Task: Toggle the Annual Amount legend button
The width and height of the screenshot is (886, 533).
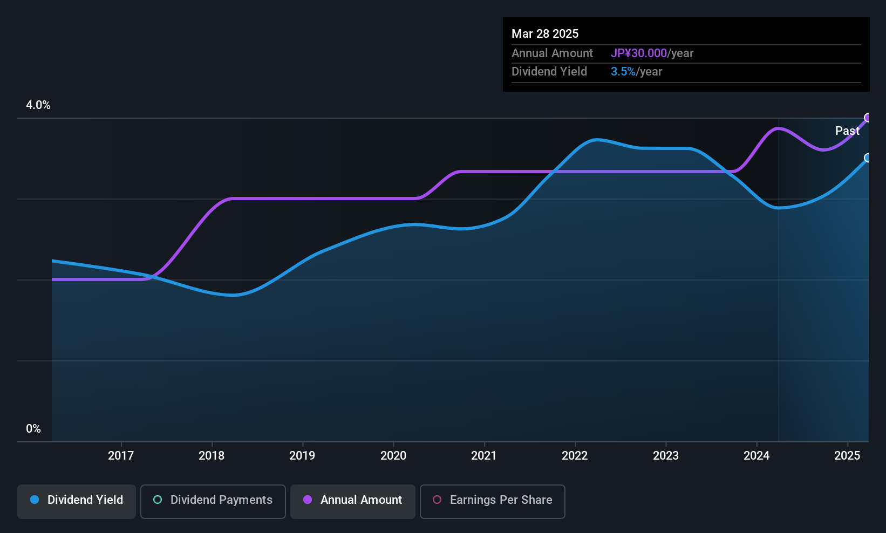Action: [352, 501]
